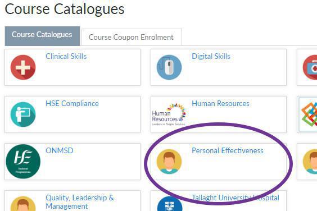Click the blue Tallaght University Hospital crest icon
This screenshot has height=211, width=317.
169,204
